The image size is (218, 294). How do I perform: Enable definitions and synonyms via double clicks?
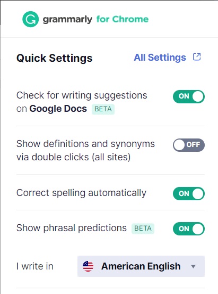click(189, 145)
